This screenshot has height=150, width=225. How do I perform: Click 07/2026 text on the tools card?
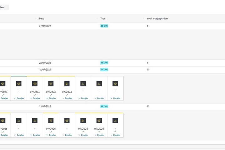(51, 129)
